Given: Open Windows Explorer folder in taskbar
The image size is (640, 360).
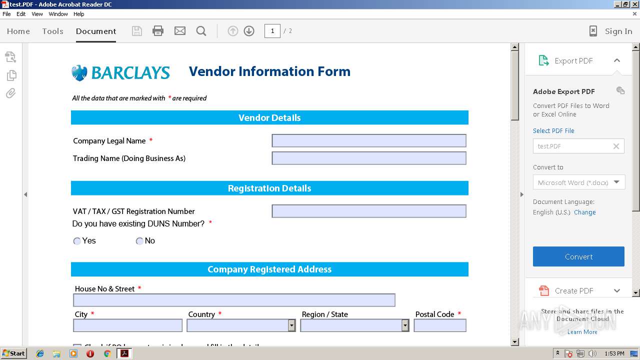Looking at the screenshot, I should [x=56, y=353].
